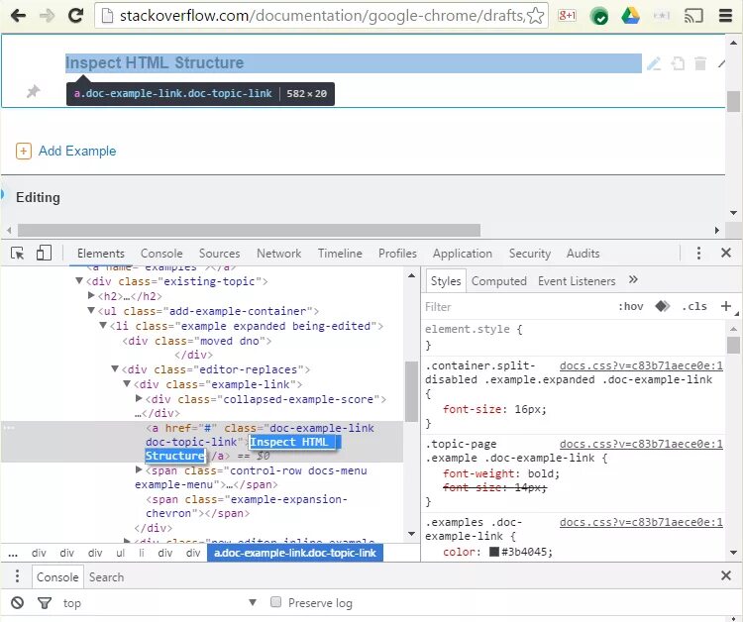Select the ul breadcrumb item
The width and height of the screenshot is (743, 622).
pyautogui.click(x=120, y=553)
